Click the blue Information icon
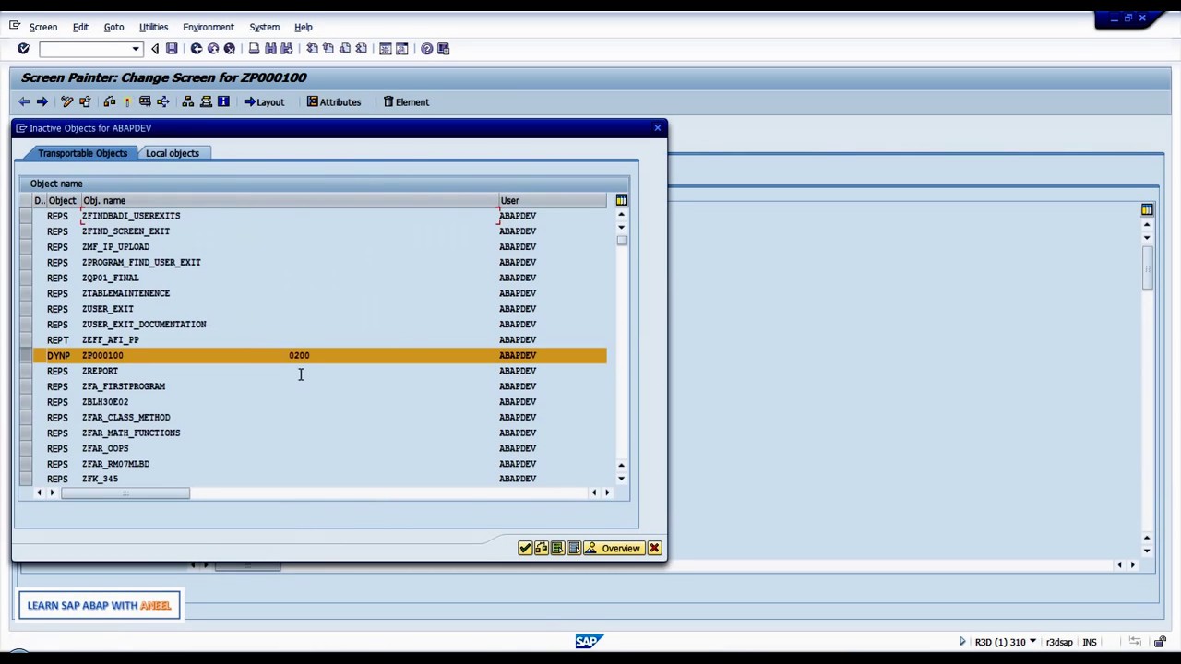Screen dimensions: 1181x664 tap(223, 102)
